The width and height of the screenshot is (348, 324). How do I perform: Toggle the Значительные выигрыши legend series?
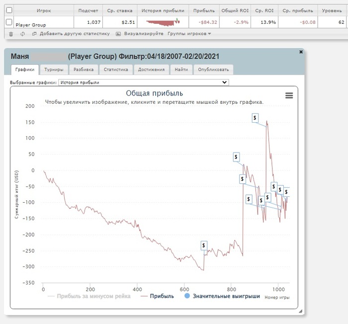click(222, 296)
